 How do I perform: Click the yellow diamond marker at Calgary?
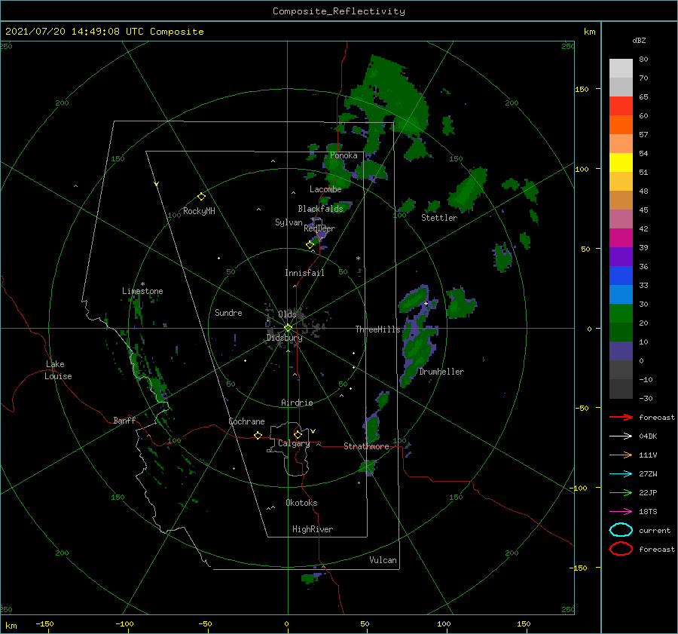(x=298, y=434)
